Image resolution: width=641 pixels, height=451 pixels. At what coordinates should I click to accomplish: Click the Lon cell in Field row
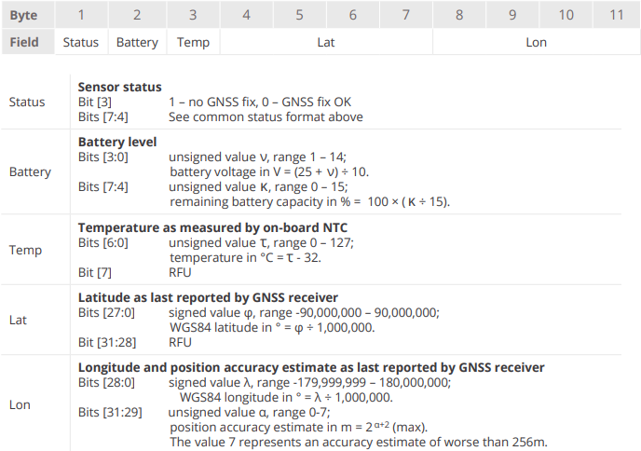(537, 42)
